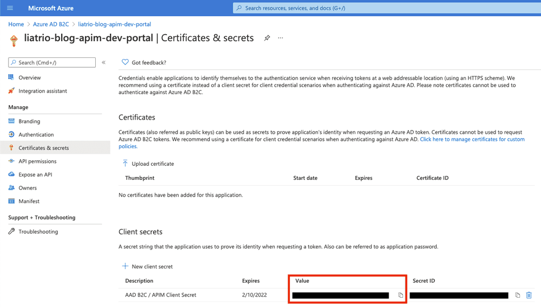Collapse the left navigation pane
The width and height of the screenshot is (541, 308).
pyautogui.click(x=103, y=62)
